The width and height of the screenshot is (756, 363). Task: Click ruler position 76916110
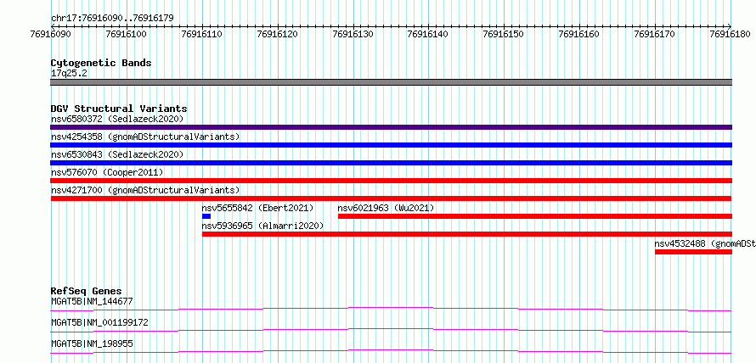(x=202, y=34)
